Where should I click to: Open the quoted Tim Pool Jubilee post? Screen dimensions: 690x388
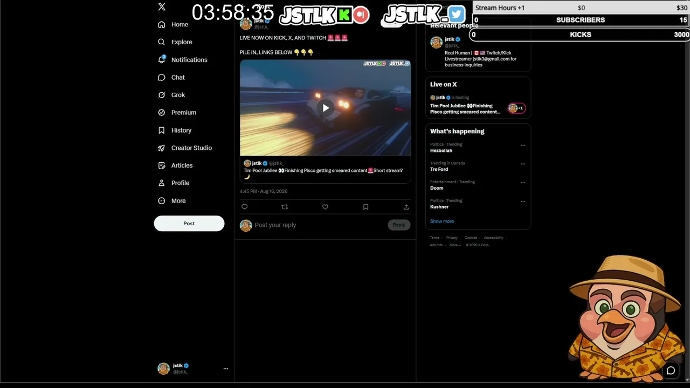click(x=325, y=170)
